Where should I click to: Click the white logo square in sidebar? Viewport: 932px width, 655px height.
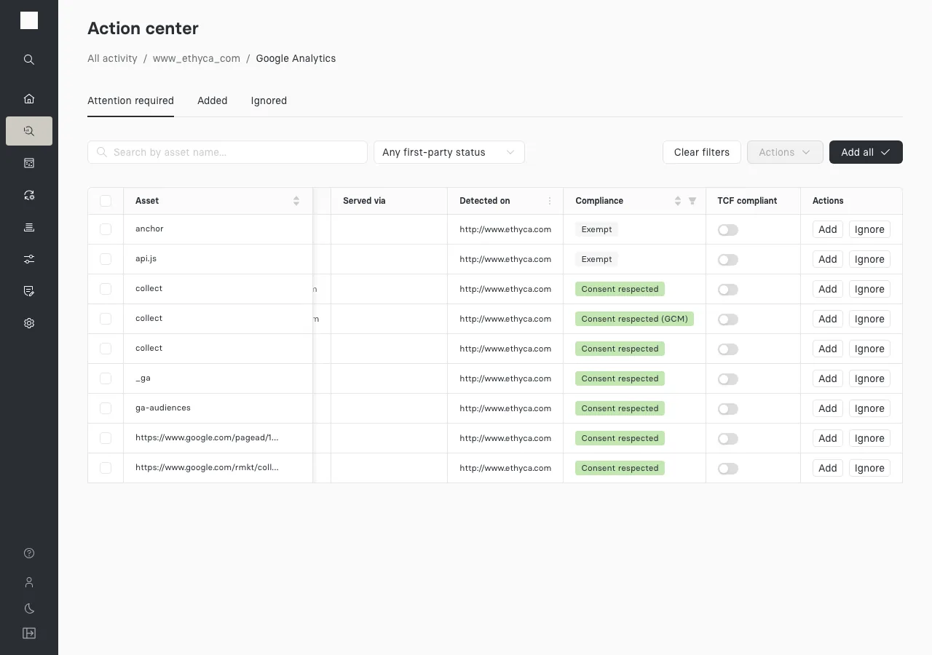[x=29, y=20]
